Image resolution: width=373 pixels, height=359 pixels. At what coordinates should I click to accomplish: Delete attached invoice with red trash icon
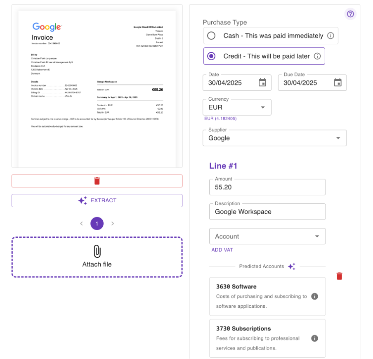coord(97,181)
